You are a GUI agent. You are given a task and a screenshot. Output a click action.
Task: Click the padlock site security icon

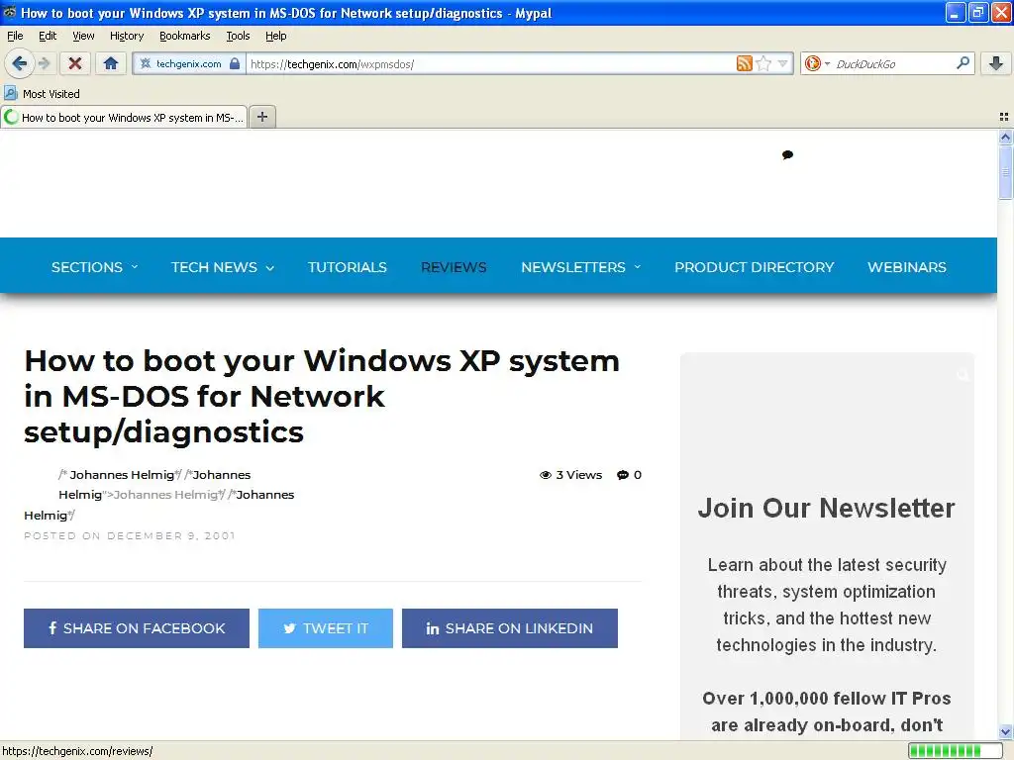[235, 63]
